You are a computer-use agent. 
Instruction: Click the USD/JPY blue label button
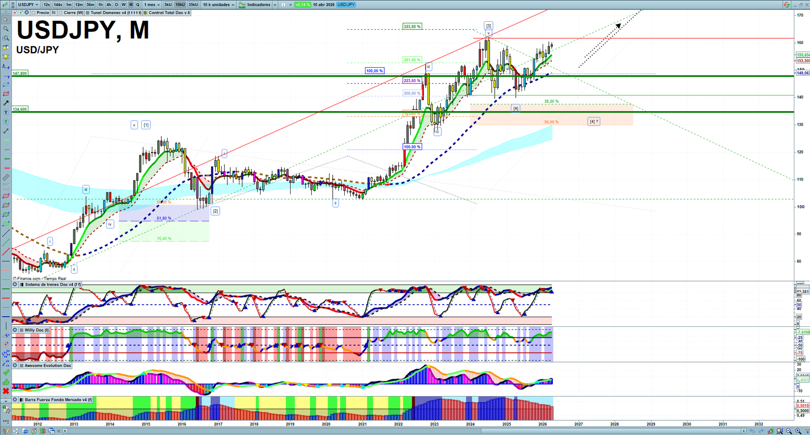tap(346, 5)
